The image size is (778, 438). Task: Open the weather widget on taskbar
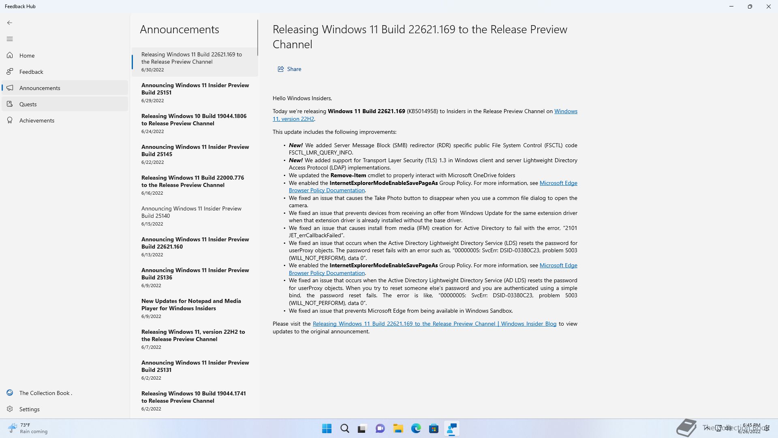(28, 428)
